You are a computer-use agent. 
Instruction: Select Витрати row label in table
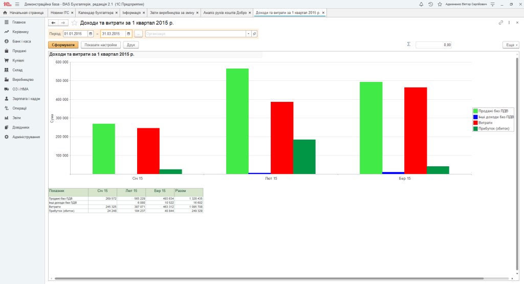(68, 207)
